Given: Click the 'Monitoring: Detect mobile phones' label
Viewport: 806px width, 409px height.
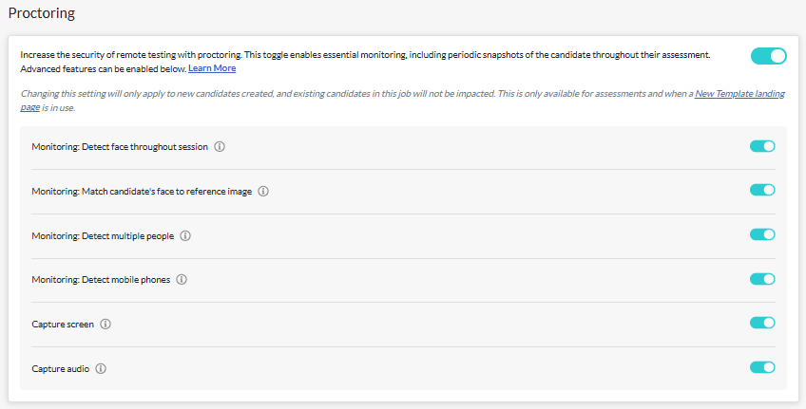Looking at the screenshot, I should click(x=101, y=280).
